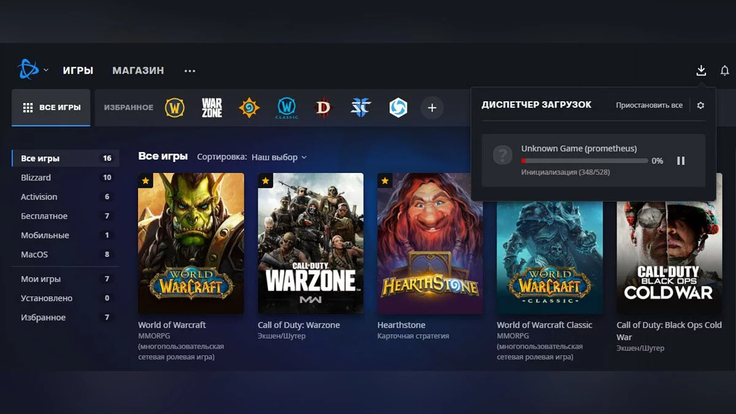Select Избранное in the sidebar
This screenshot has width=736, height=414.
pyautogui.click(x=66, y=318)
